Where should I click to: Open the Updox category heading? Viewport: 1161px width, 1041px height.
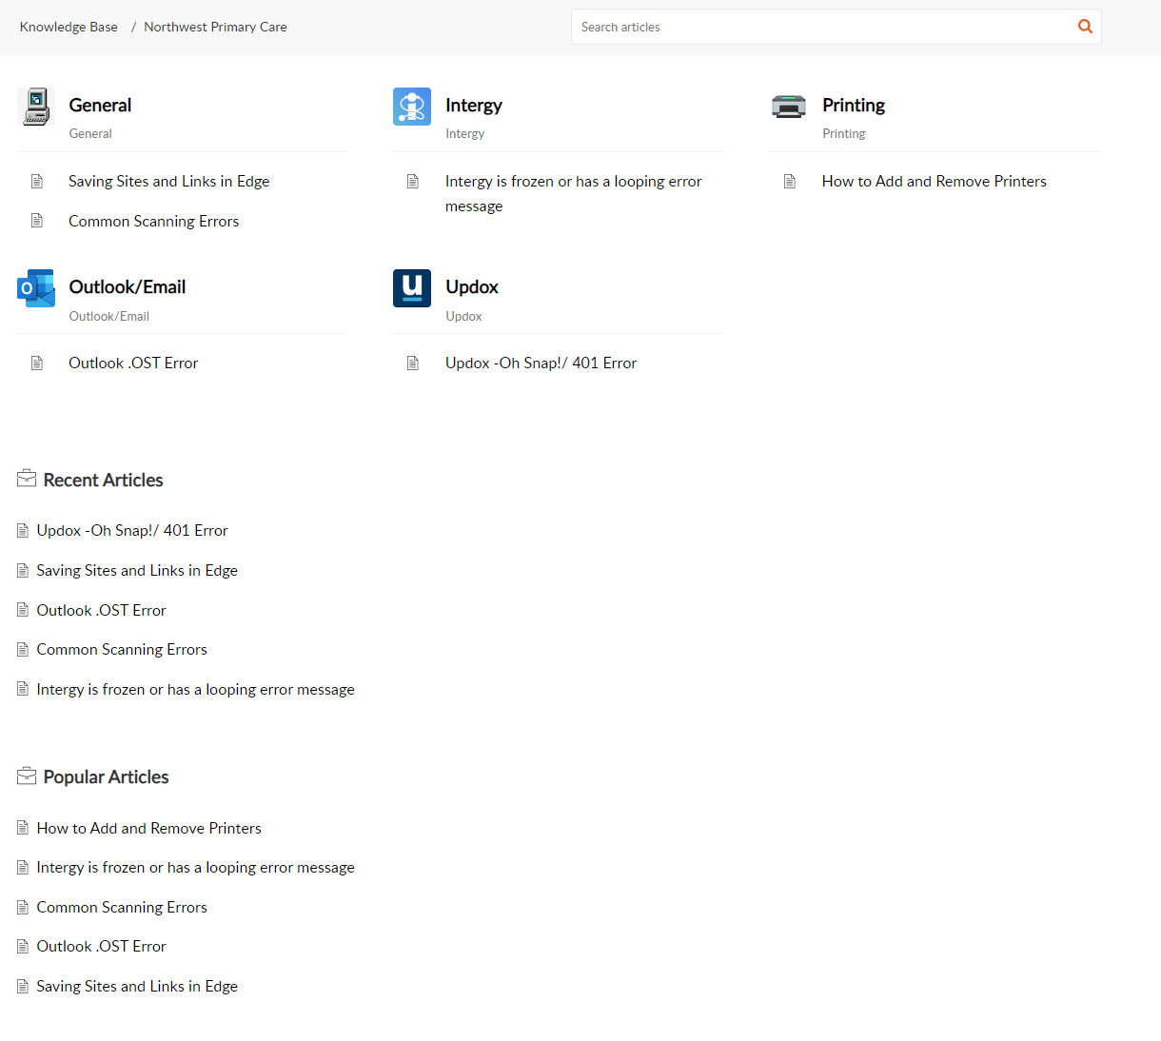[x=472, y=286]
